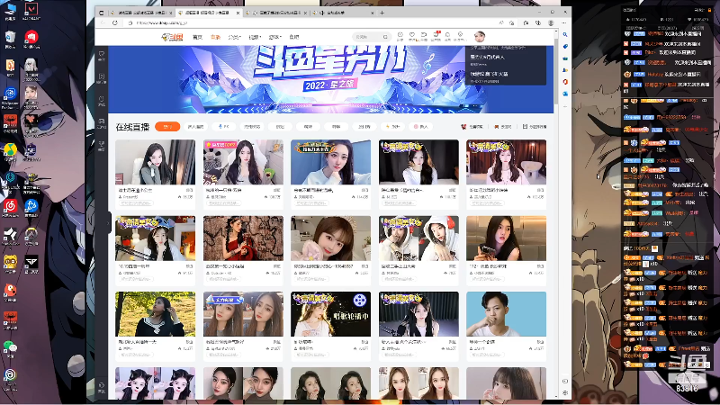Click the rightmost link on filter row
The height and width of the screenshot is (405, 720).
(535, 126)
